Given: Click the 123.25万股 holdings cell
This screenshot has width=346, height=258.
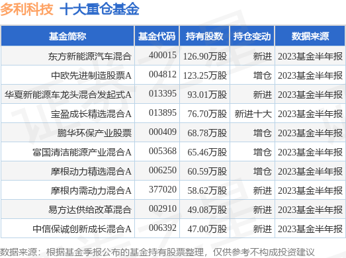Looking at the screenshot, I should [205, 75].
